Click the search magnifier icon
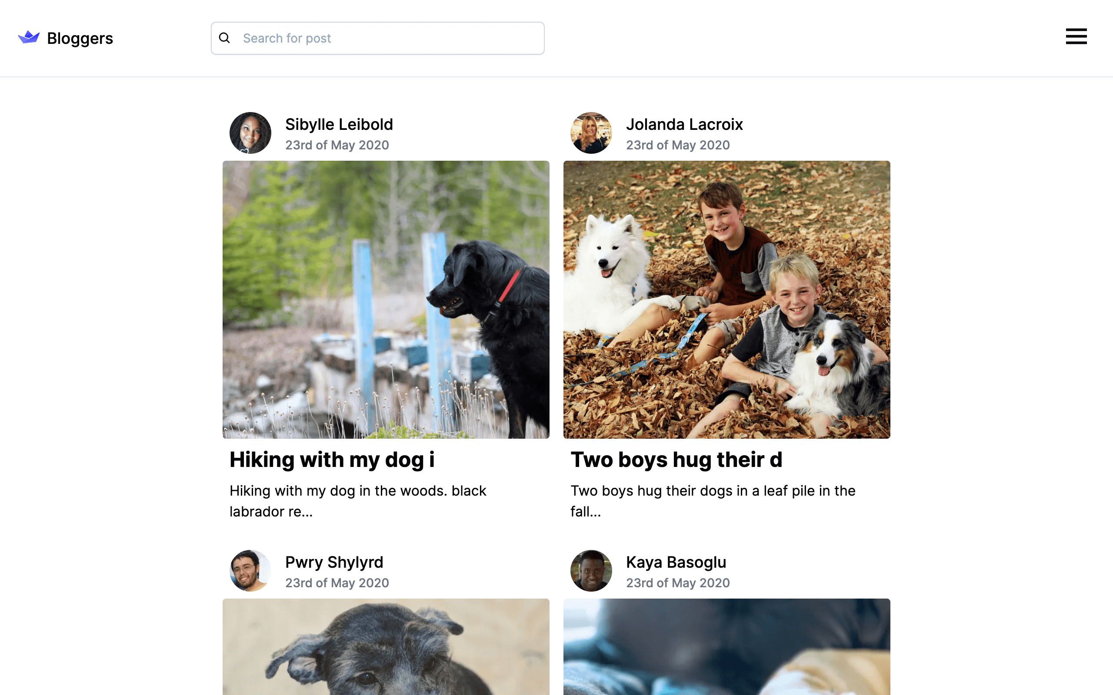Viewport: 1113px width, 695px height. [224, 38]
